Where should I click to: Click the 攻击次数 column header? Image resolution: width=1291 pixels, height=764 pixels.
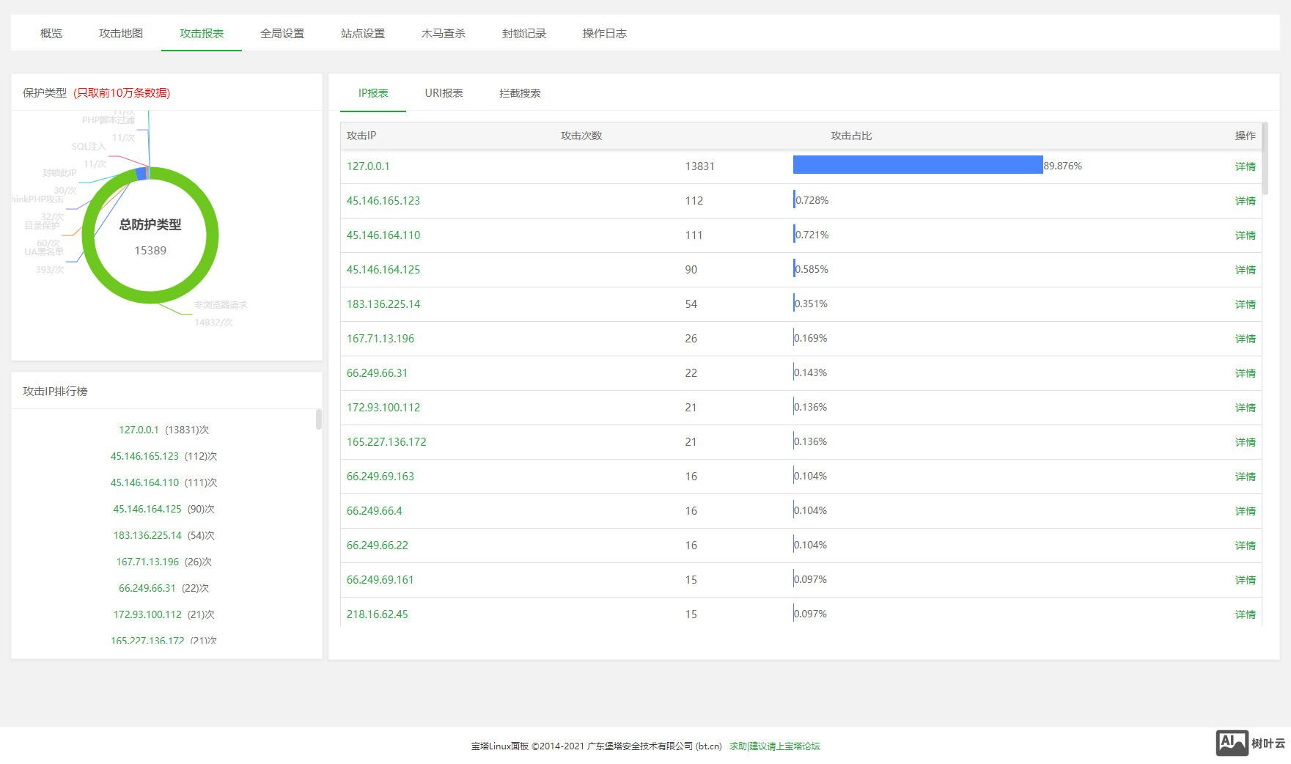pos(581,136)
